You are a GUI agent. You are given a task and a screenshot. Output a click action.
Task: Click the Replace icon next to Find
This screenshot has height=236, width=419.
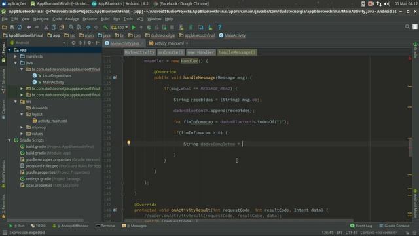click(79, 27)
